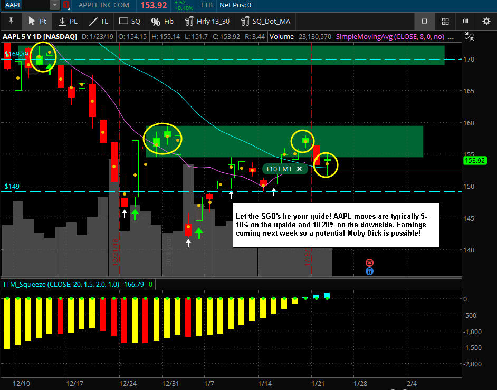Click the 166.79 TTM_Squeeze value
The height and width of the screenshot is (390, 497).
click(x=134, y=284)
